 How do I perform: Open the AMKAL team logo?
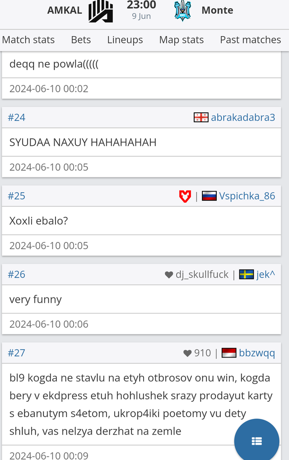(101, 11)
